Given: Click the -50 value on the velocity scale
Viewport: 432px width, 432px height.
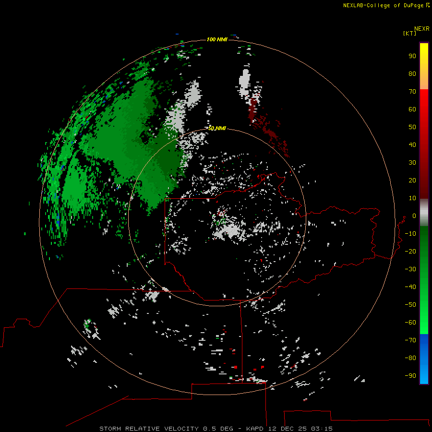Looking at the screenshot, I should [x=410, y=305].
